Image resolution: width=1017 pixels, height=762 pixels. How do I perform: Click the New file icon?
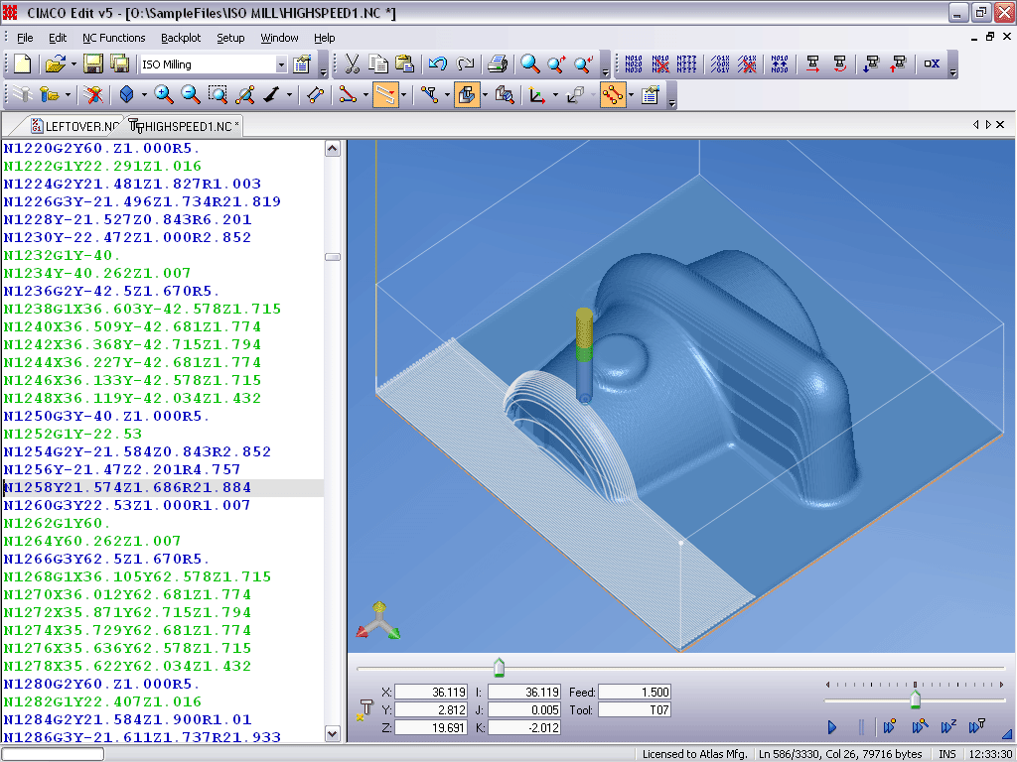[22, 64]
